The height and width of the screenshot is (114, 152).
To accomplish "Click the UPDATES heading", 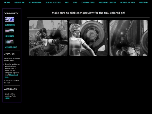I will pyautogui.click(x=9, y=54).
